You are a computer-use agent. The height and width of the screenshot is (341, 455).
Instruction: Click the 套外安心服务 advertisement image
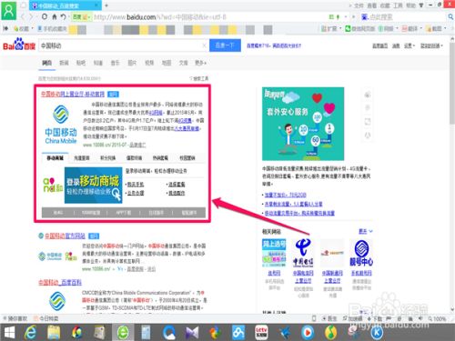click(303, 124)
